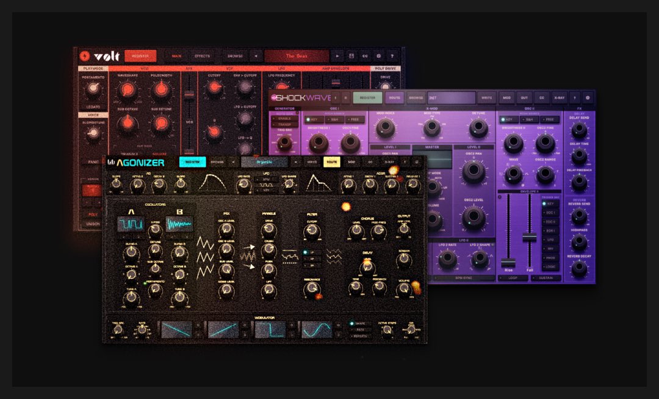Image resolution: width=659 pixels, height=399 pixels.
Task: Click the Shockwave envelope Rise slider handle
Action: coord(508,263)
